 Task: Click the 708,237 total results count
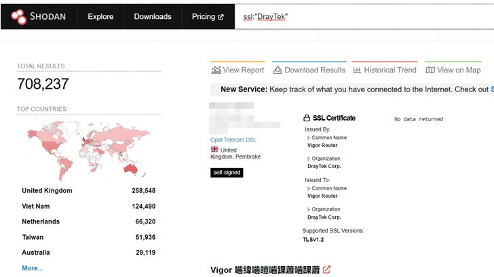pos(43,84)
